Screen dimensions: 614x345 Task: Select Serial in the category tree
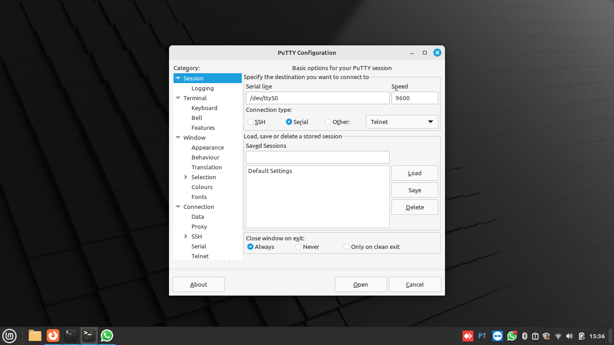[199, 246]
